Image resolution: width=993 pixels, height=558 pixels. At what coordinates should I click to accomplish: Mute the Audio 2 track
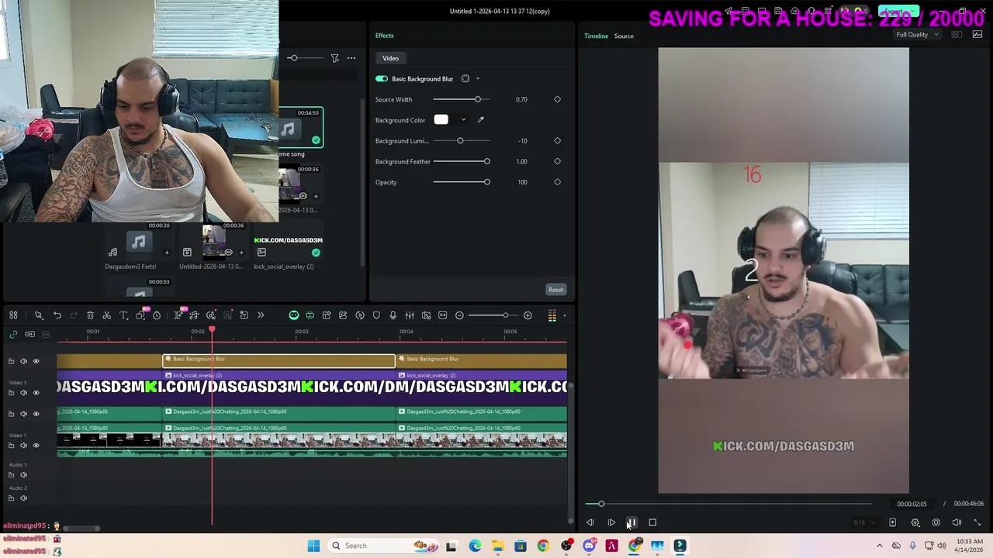click(x=23, y=498)
